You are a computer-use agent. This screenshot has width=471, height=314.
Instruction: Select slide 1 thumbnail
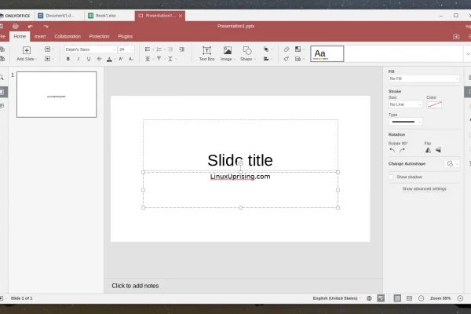(57, 94)
